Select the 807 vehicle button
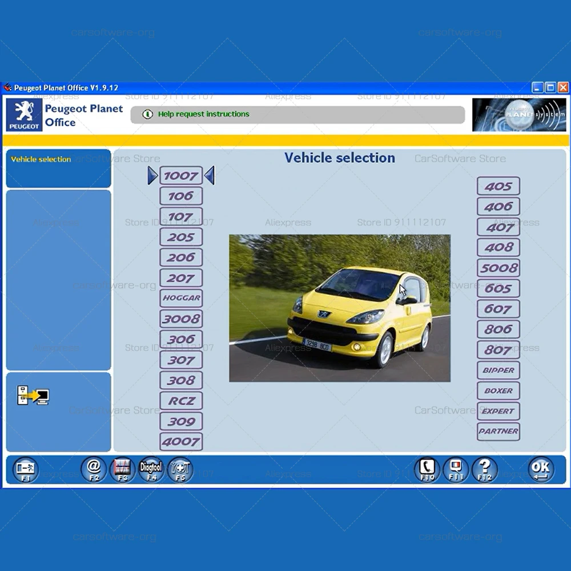Image resolution: width=571 pixels, height=571 pixels. [498, 350]
